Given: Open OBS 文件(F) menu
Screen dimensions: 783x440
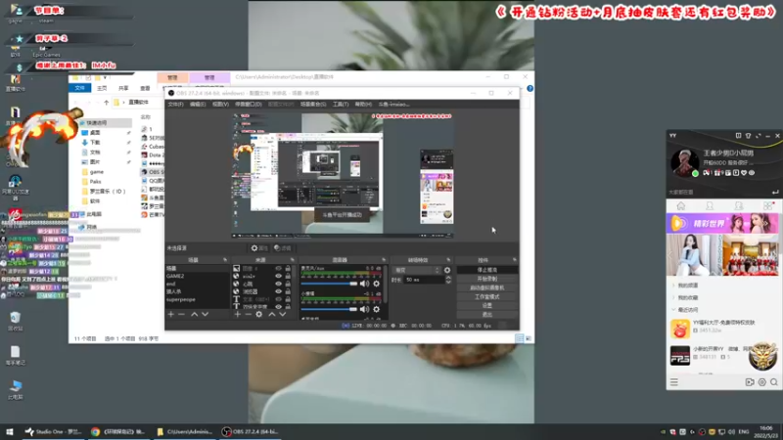Looking at the screenshot, I should point(176,105).
